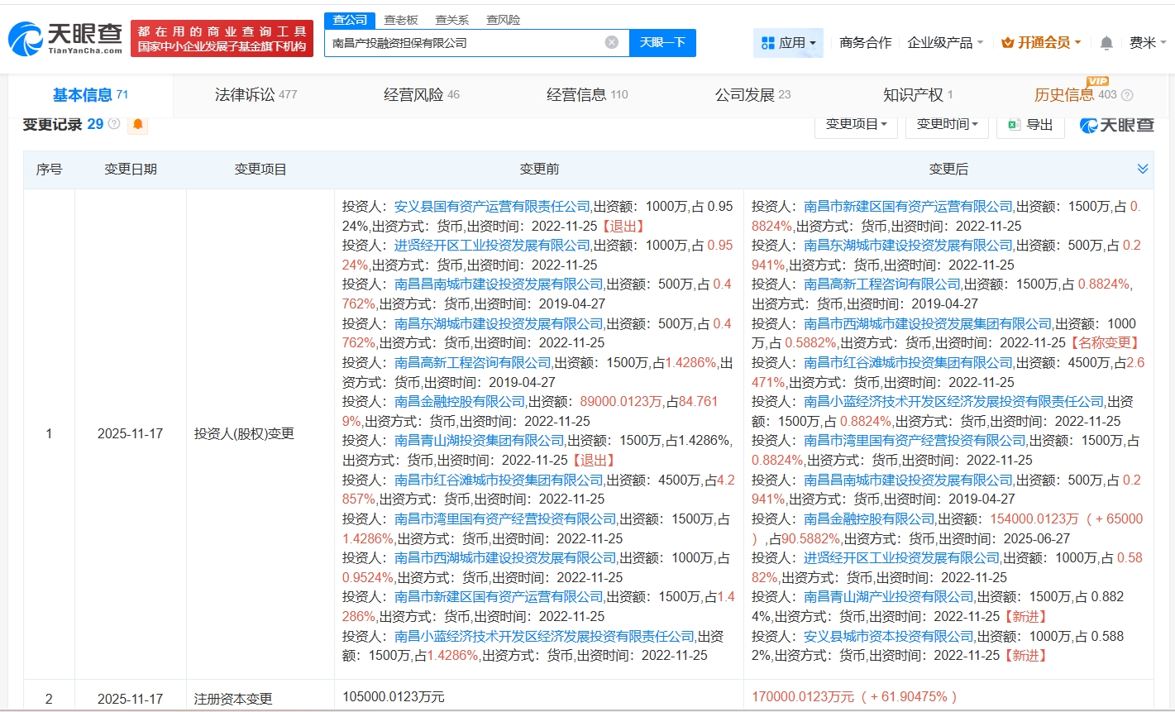Click the help icon next to 变更记录 29
Viewport: 1175px width, 712px height.
point(114,124)
